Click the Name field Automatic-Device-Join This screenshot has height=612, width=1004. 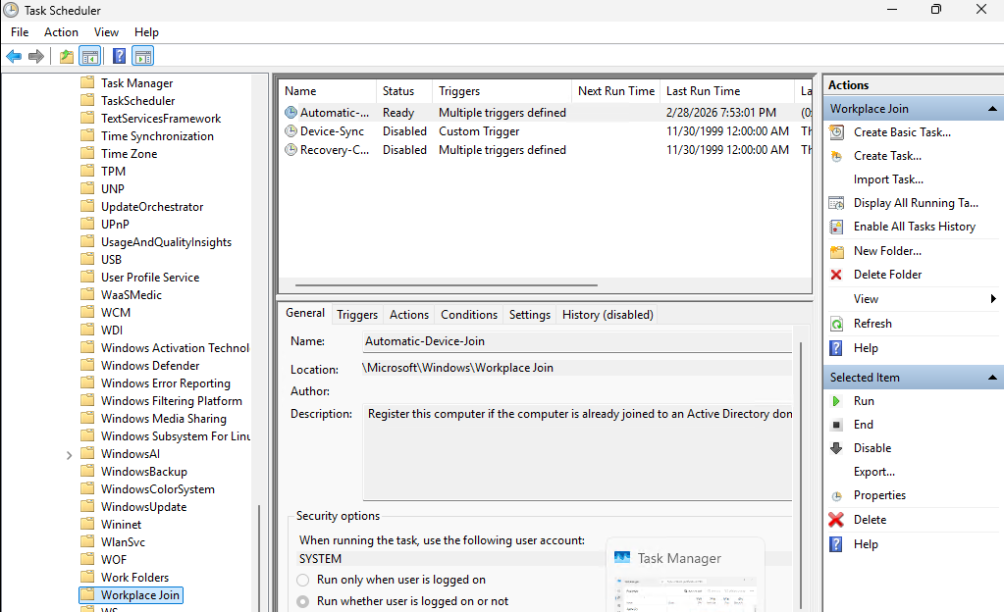(x=577, y=342)
